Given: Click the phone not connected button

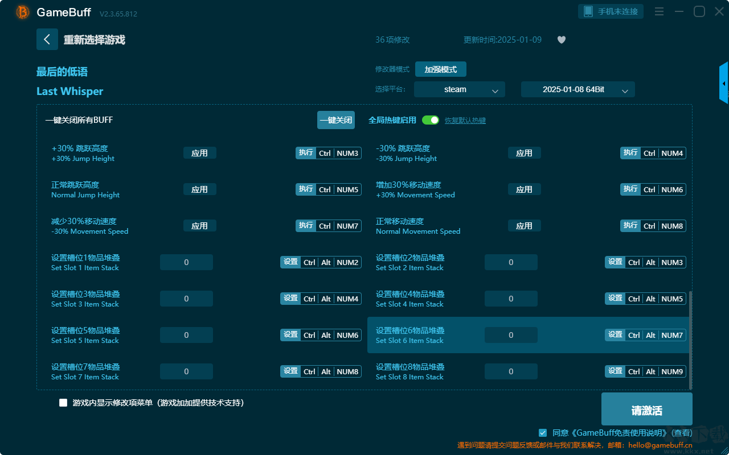Looking at the screenshot, I should point(611,11).
